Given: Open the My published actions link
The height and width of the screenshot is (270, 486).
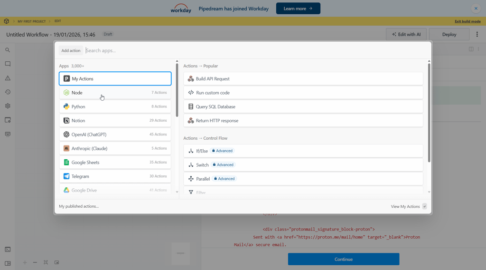Looking at the screenshot, I should [79, 206].
